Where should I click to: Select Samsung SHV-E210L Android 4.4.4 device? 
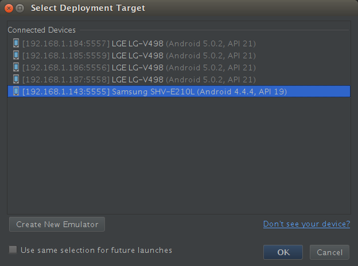tap(179, 92)
